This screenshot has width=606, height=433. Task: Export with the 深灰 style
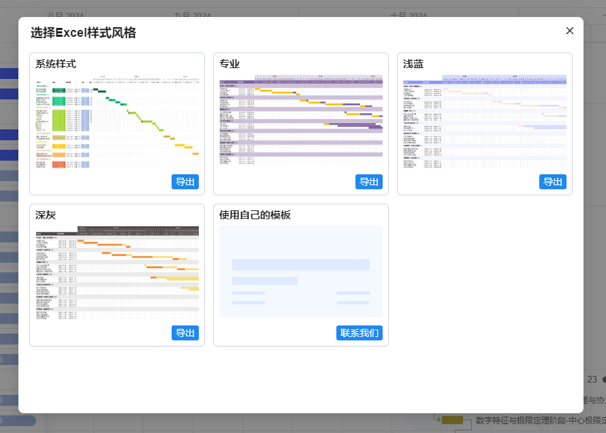coord(185,333)
